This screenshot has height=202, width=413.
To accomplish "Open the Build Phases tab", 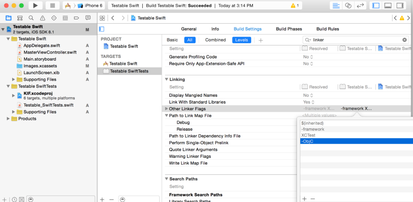I will pyautogui.click(x=289, y=29).
